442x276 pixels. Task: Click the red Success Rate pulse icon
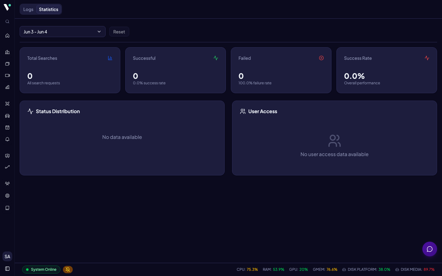[x=427, y=58]
